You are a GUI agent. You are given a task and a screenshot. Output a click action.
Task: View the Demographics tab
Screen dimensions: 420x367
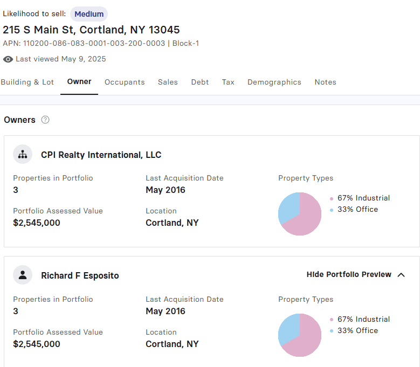[274, 82]
